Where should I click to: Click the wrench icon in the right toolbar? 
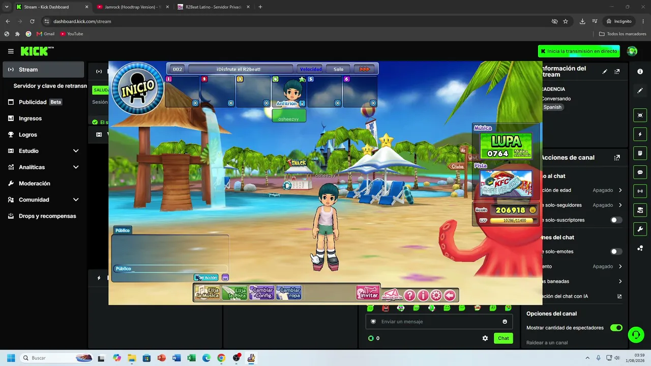pyautogui.click(x=640, y=229)
